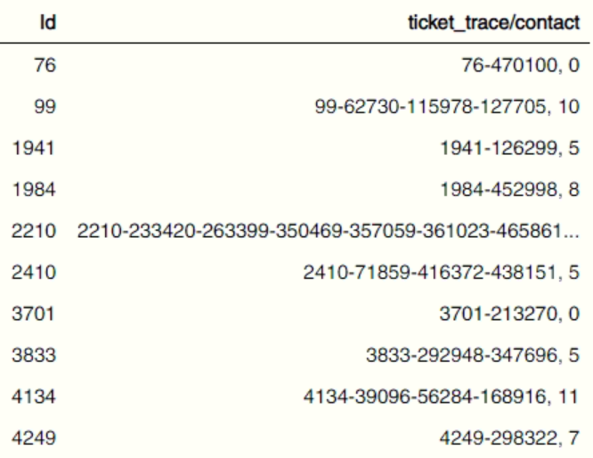
Task: Select the Id cell 1941
Action: click(x=34, y=148)
